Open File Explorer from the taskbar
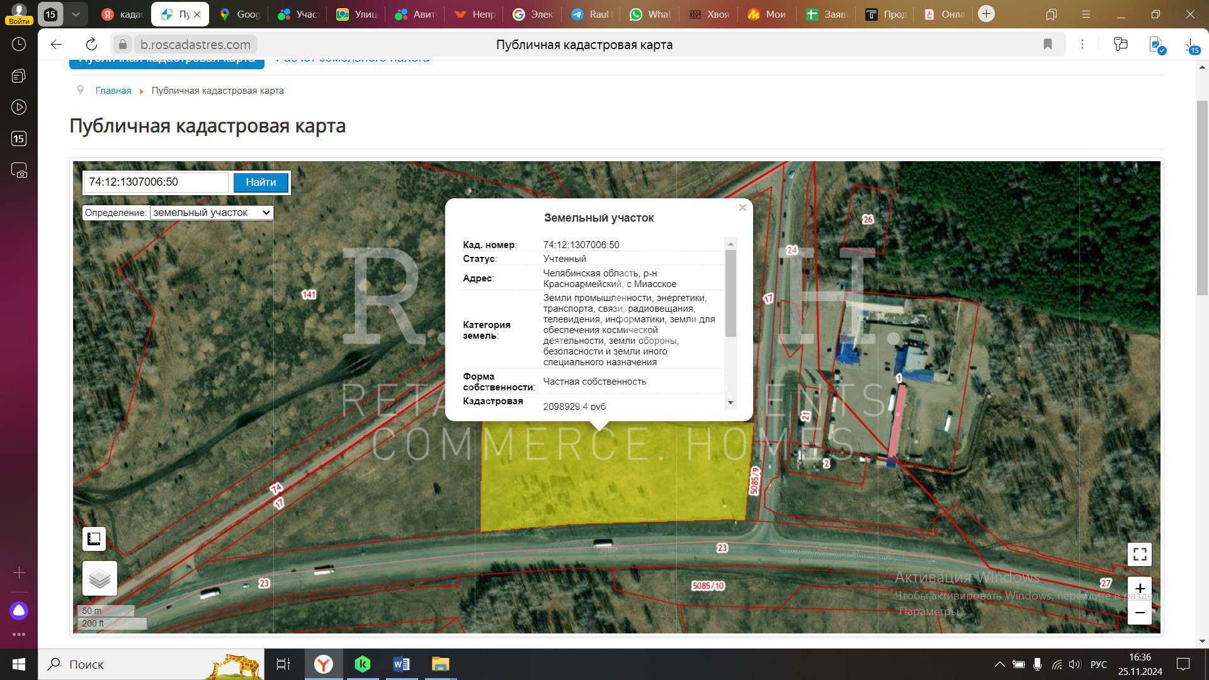 click(440, 664)
